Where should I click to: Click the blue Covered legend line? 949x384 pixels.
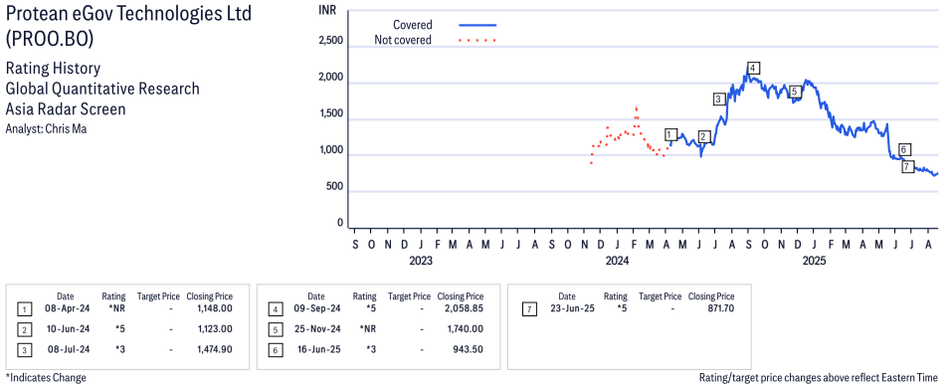(x=477, y=26)
